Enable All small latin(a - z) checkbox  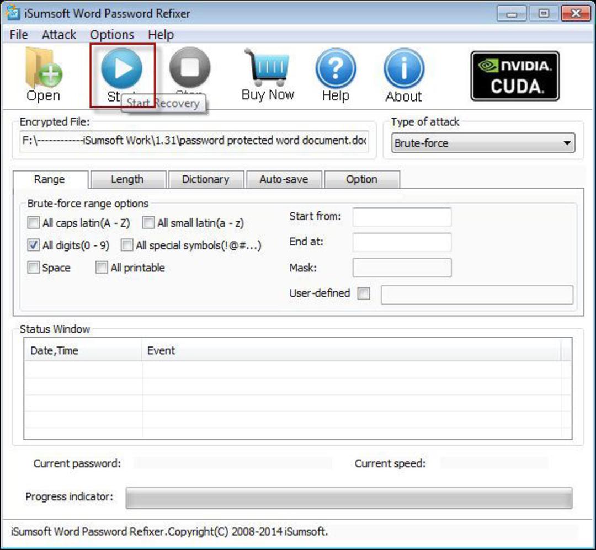click(148, 222)
